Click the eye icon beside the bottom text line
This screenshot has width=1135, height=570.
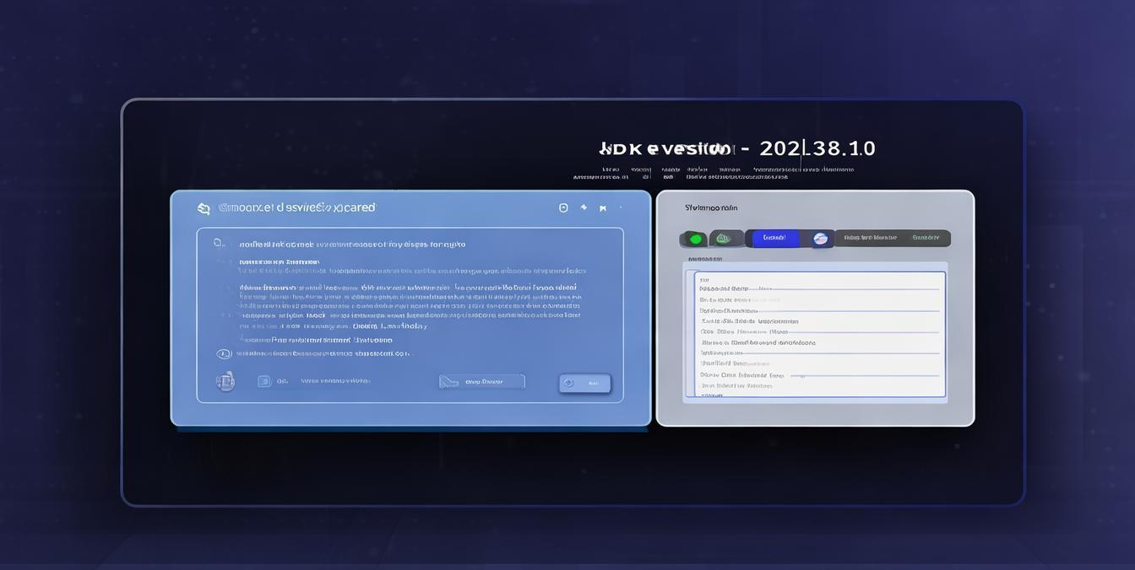[224, 354]
